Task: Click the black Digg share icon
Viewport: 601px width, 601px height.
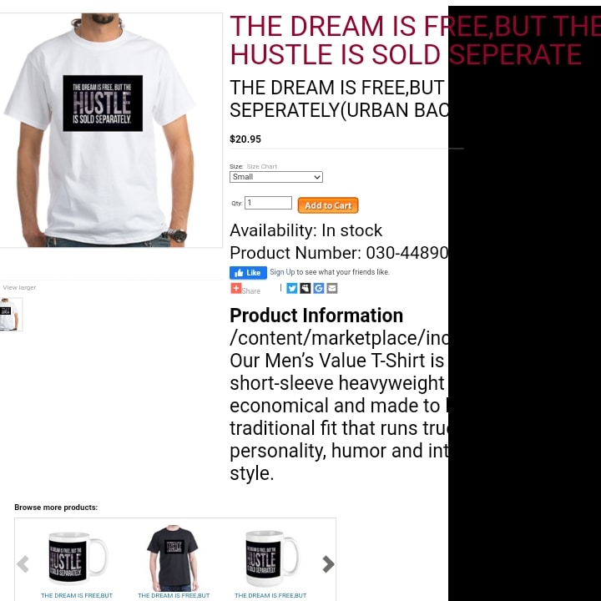Action: tap(306, 288)
